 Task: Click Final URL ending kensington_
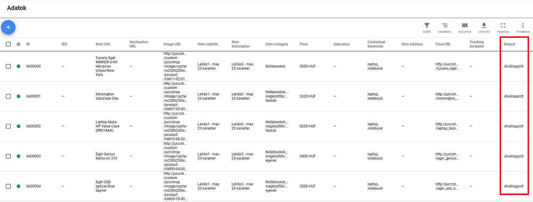pos(447,96)
